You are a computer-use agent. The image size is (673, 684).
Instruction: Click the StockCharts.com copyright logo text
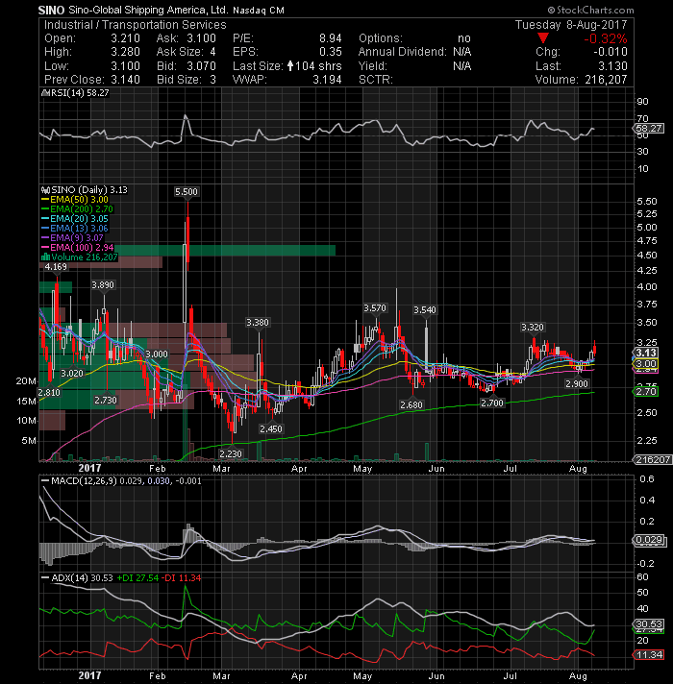[590, 10]
